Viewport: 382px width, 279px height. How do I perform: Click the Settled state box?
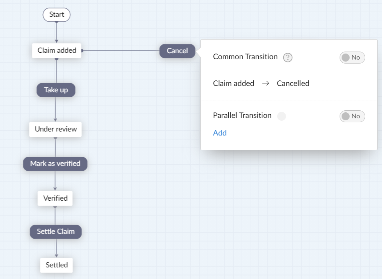56,265
